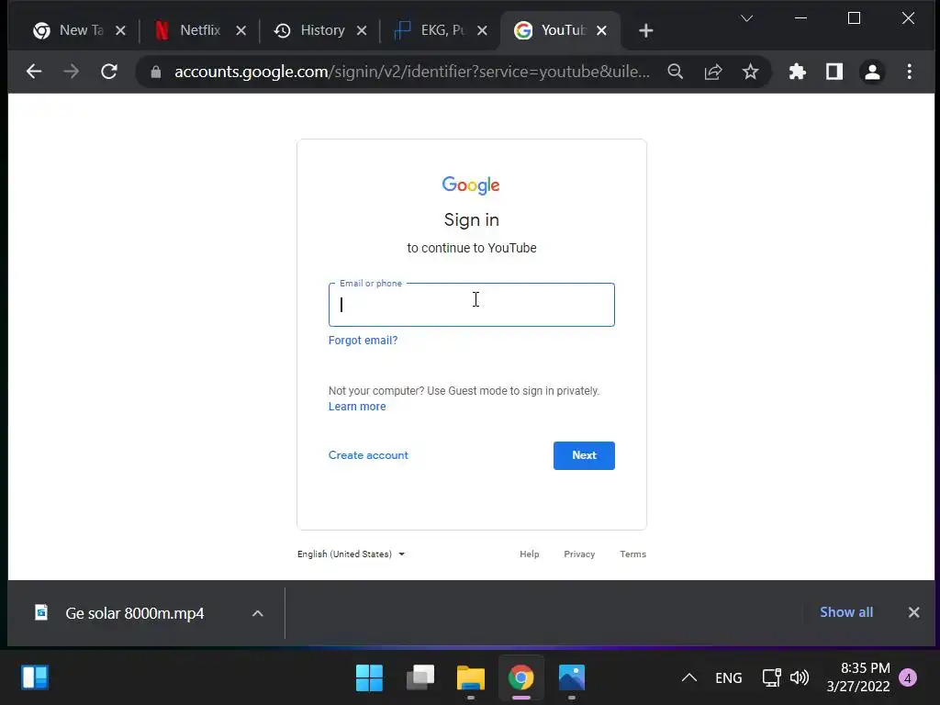Image resolution: width=940 pixels, height=705 pixels.
Task: Bookmark this page with the star icon
Action: coord(750,72)
